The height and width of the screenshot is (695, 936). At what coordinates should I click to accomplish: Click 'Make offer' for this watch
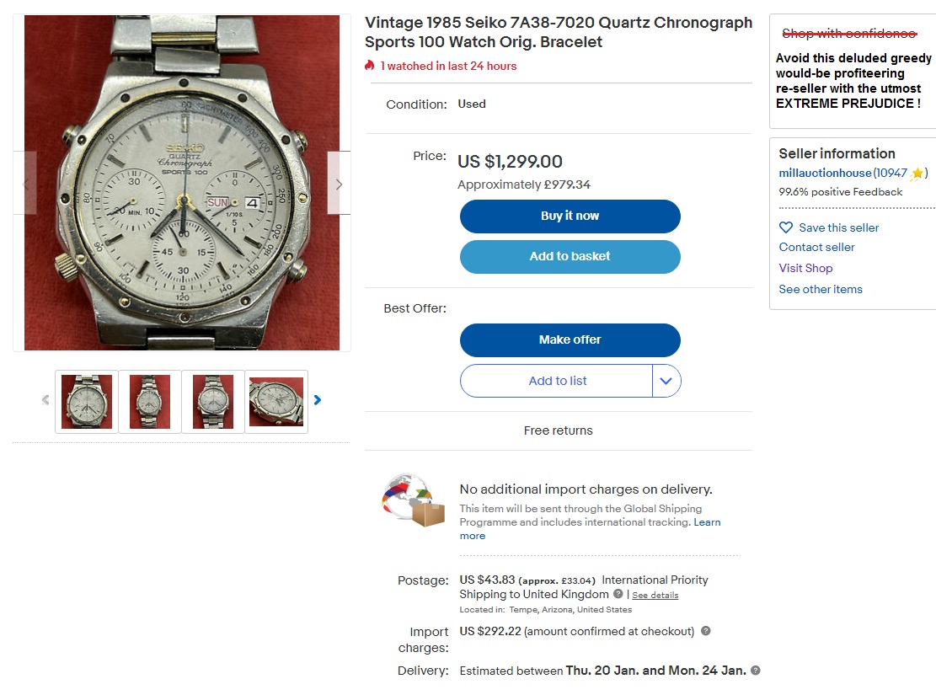click(x=570, y=340)
